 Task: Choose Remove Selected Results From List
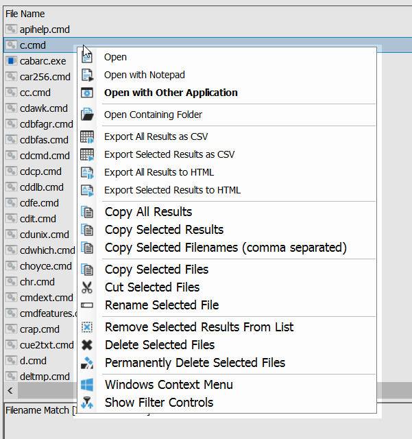199,327
